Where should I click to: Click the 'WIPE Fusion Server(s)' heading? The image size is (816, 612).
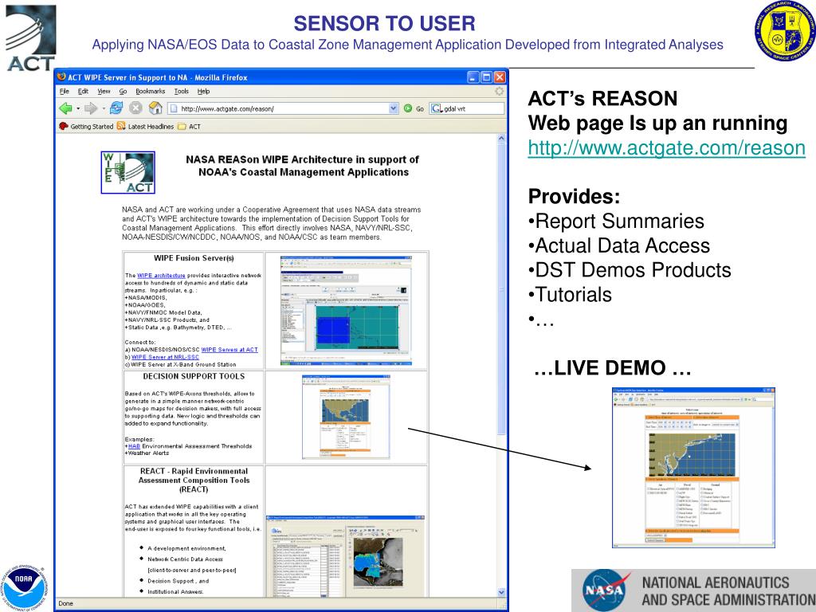194,257
